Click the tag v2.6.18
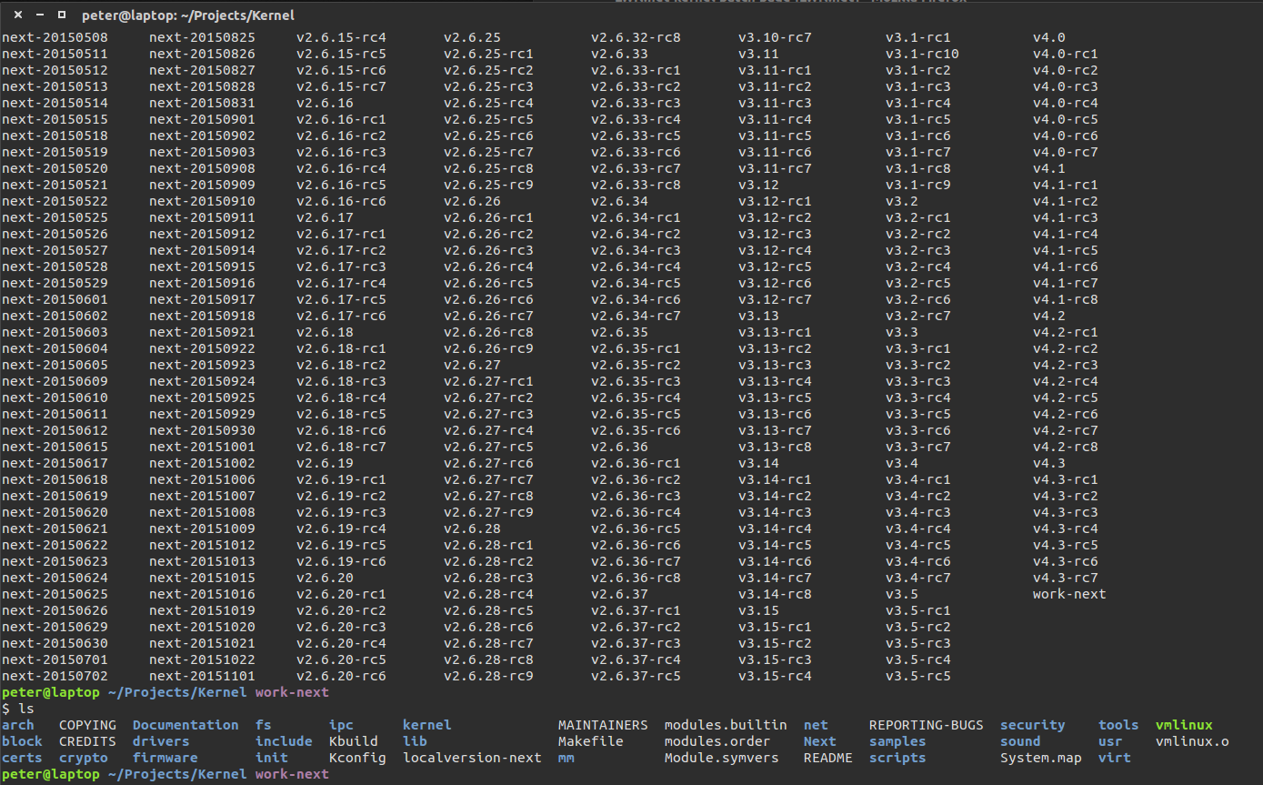Screen dimensions: 1263x785 click(325, 332)
